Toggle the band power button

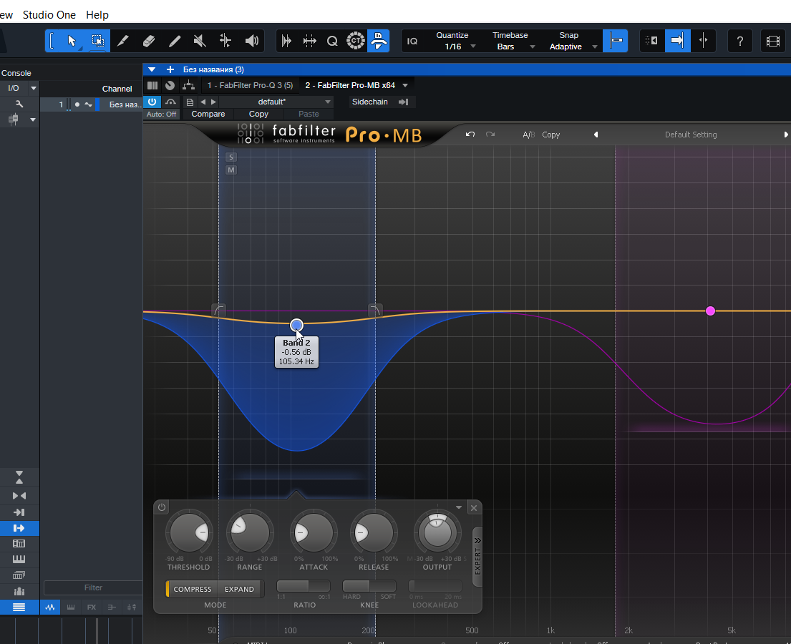[x=162, y=507]
